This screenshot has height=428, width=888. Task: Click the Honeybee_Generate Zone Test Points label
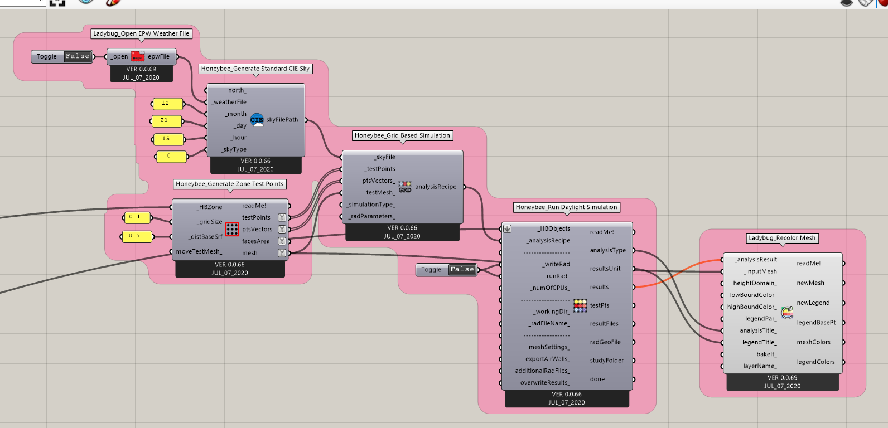pyautogui.click(x=230, y=184)
